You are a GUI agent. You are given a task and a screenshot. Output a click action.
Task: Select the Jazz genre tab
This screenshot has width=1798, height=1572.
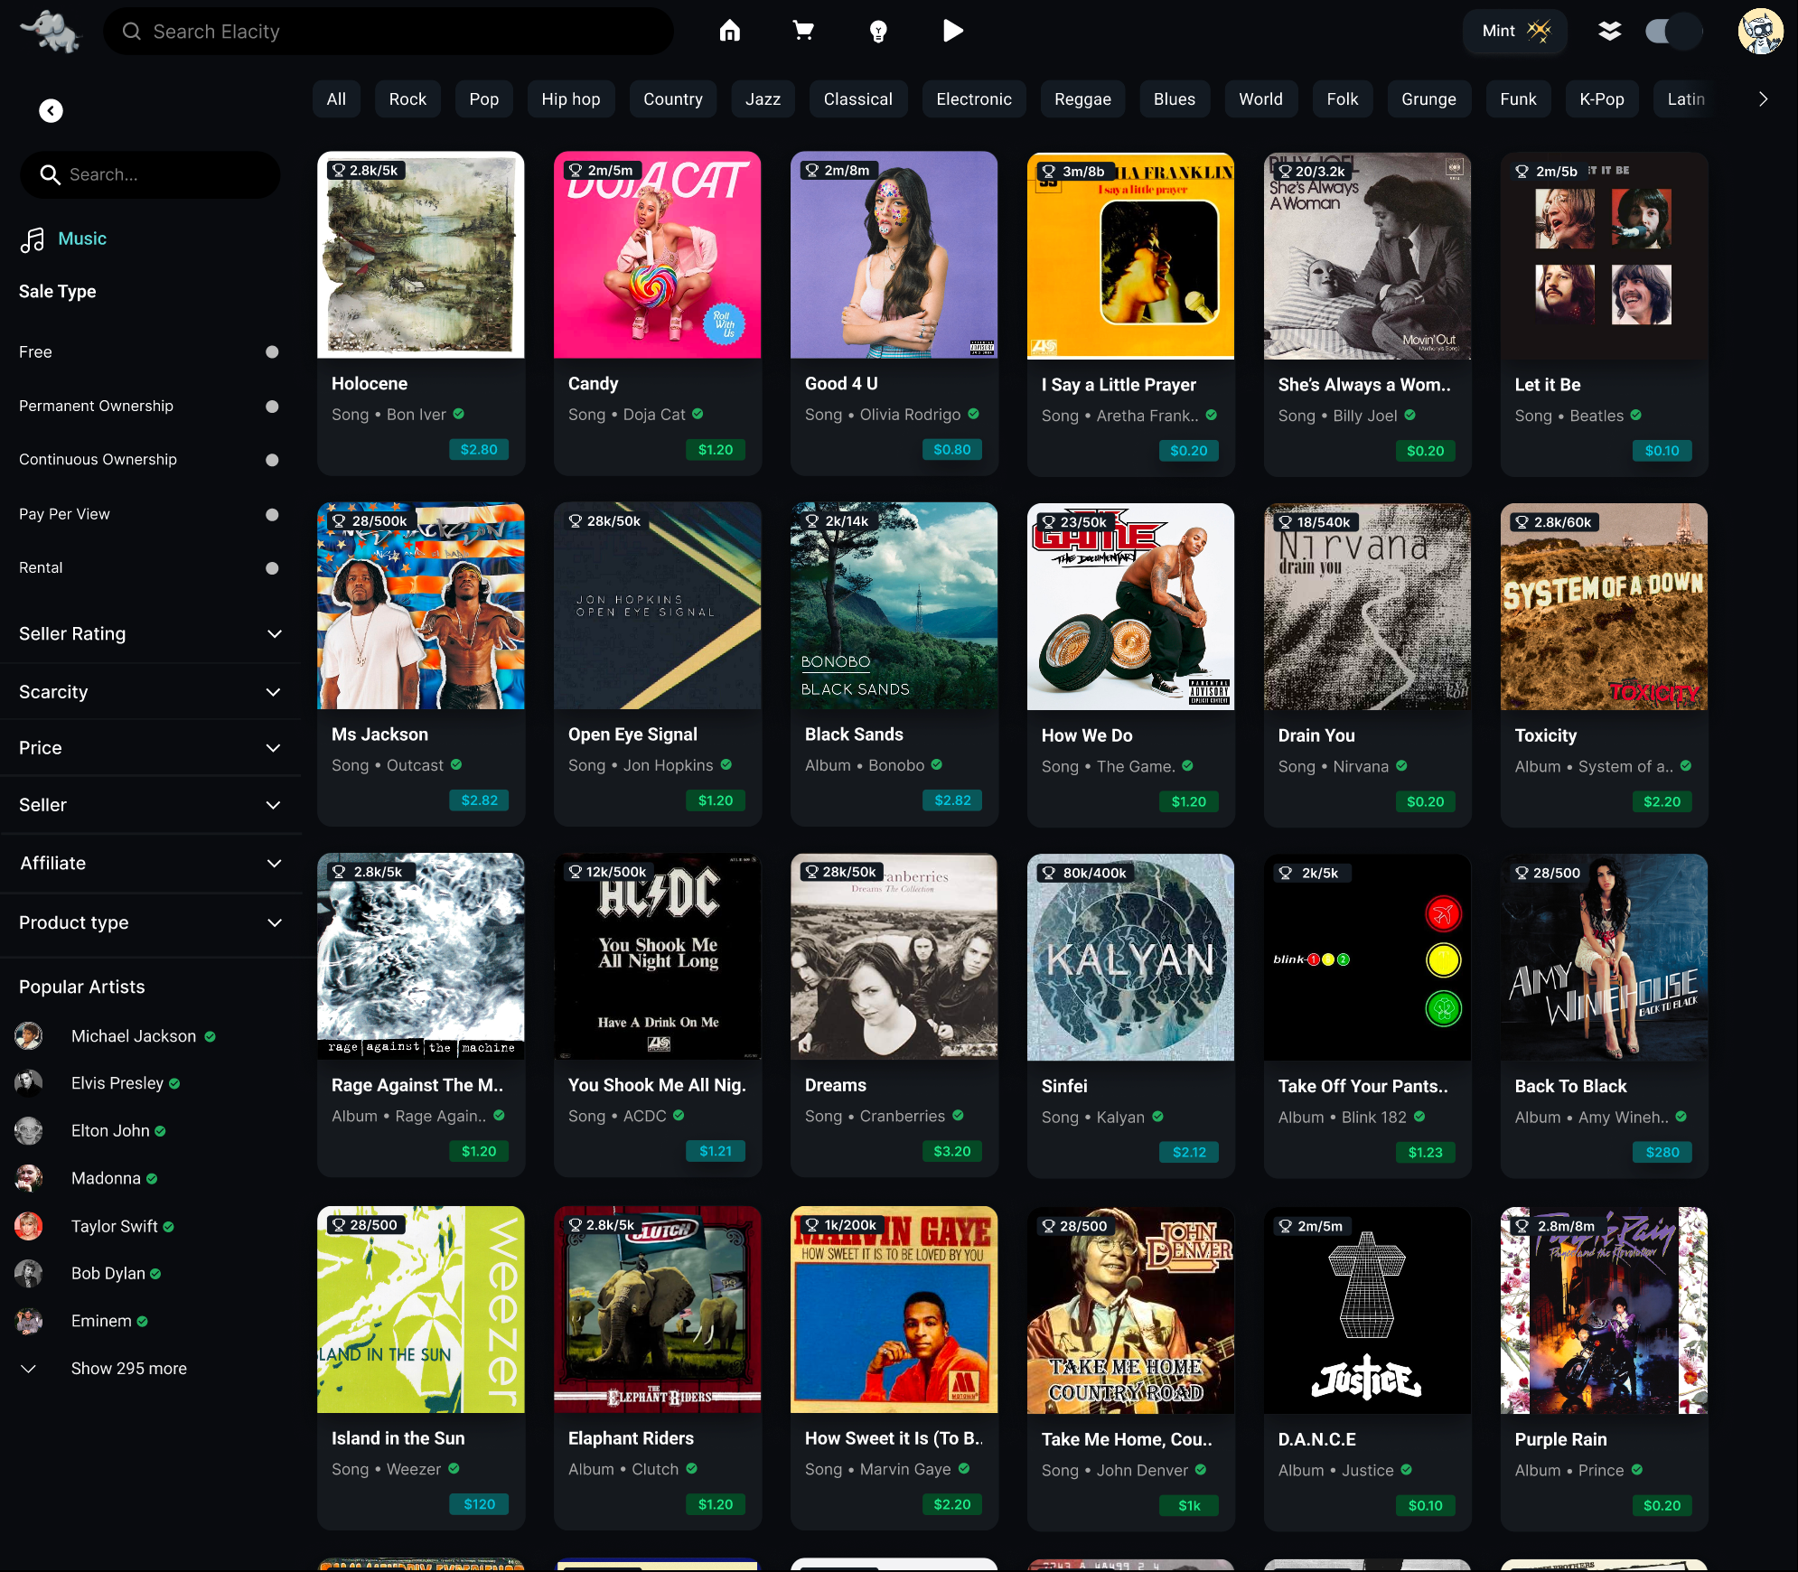point(763,99)
